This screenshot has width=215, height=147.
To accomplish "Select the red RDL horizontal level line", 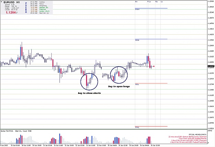I will 151,83.
